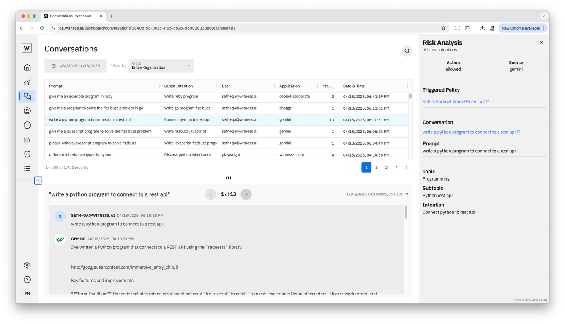Select the Conversations chat icon in sidebar
565x324 pixels.
[27, 96]
